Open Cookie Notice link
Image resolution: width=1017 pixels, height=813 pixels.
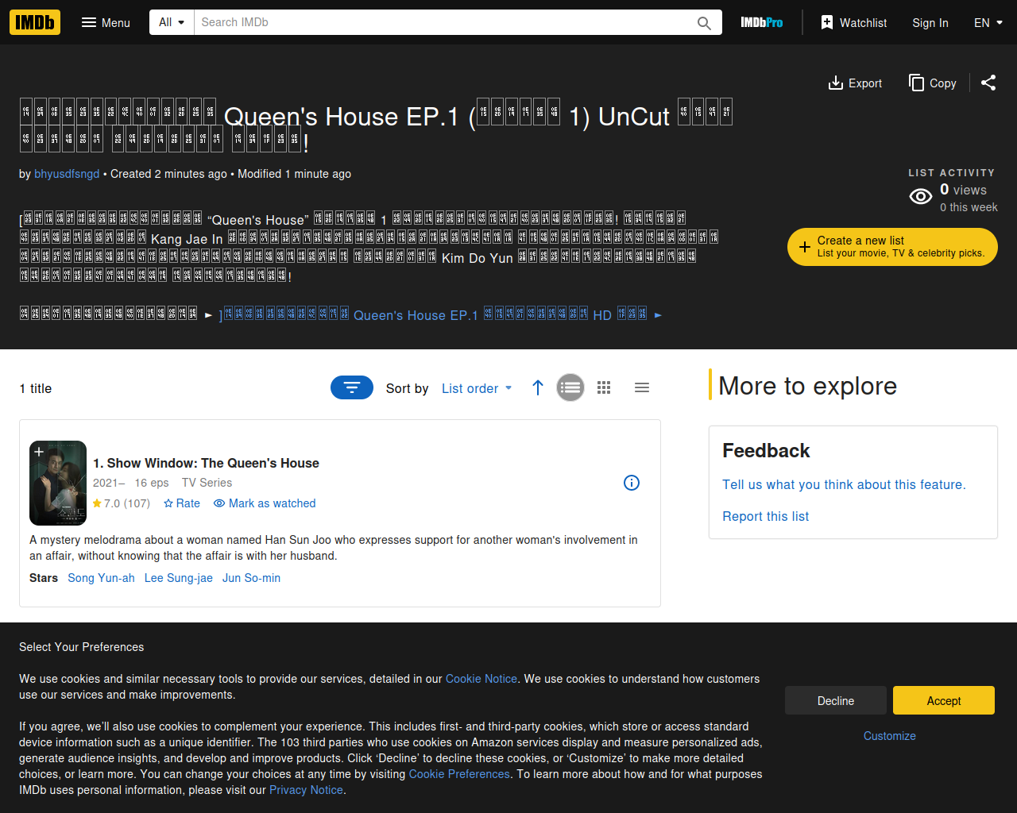tap(481, 679)
